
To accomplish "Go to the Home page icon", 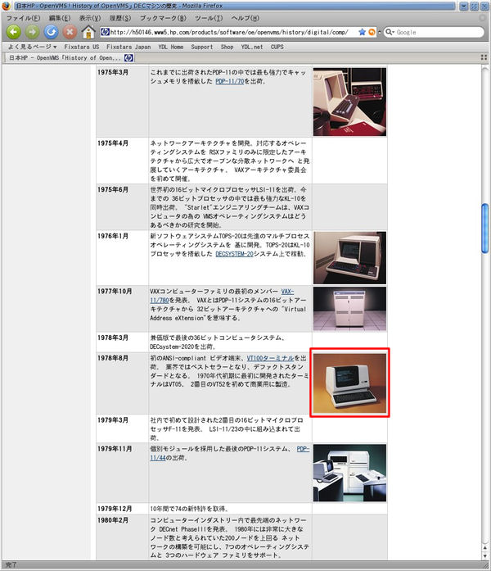I will [x=88, y=32].
